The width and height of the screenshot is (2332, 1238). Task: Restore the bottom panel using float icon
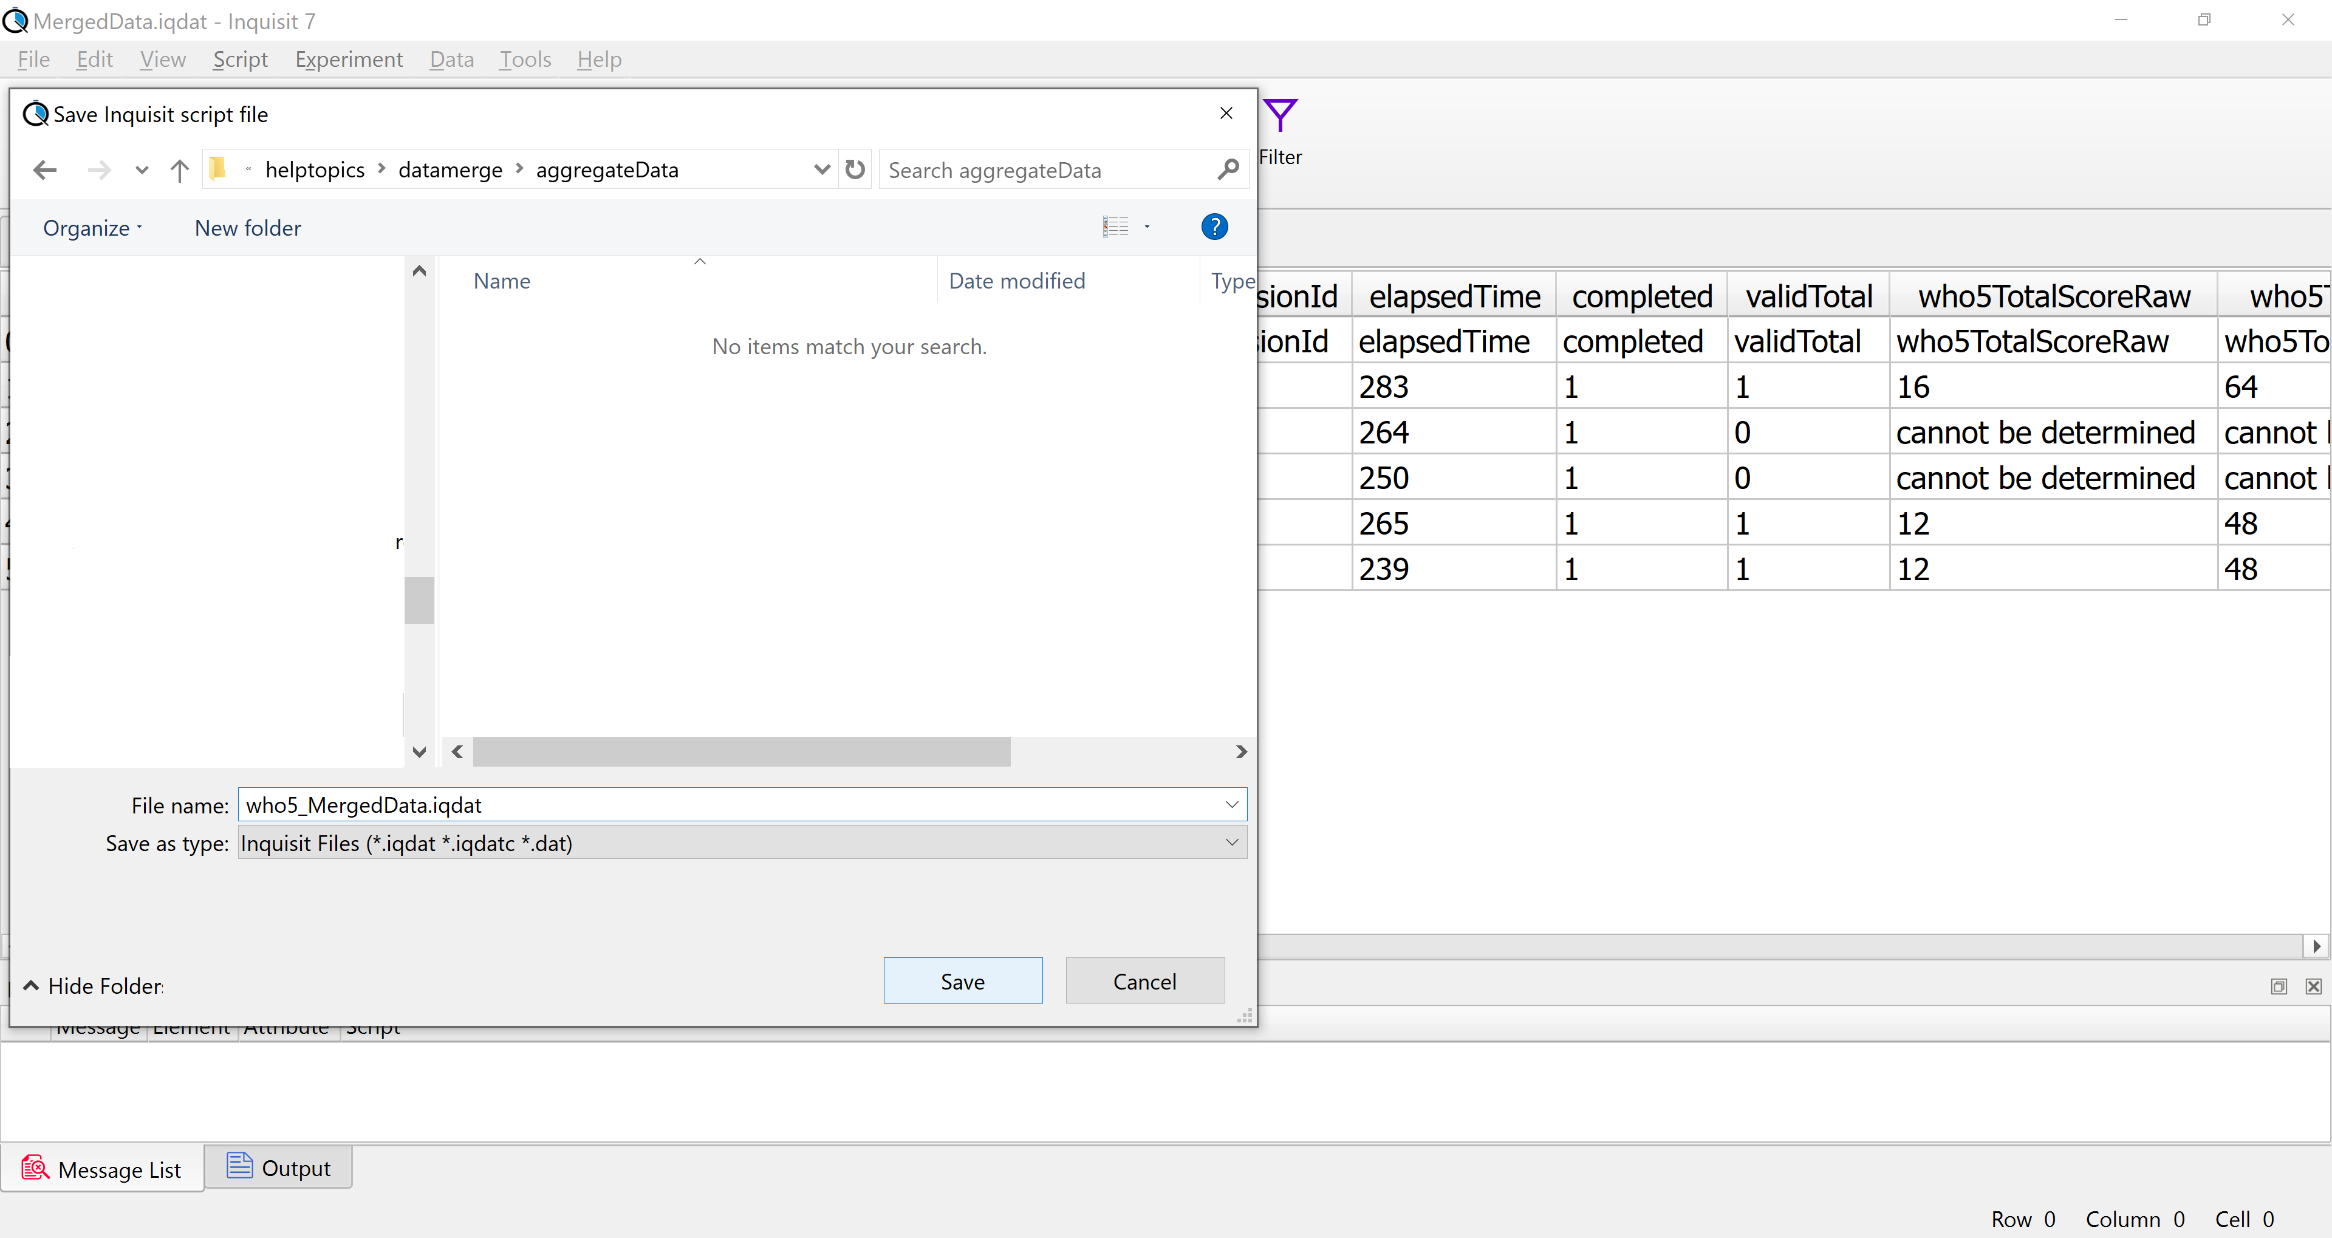(x=2279, y=987)
